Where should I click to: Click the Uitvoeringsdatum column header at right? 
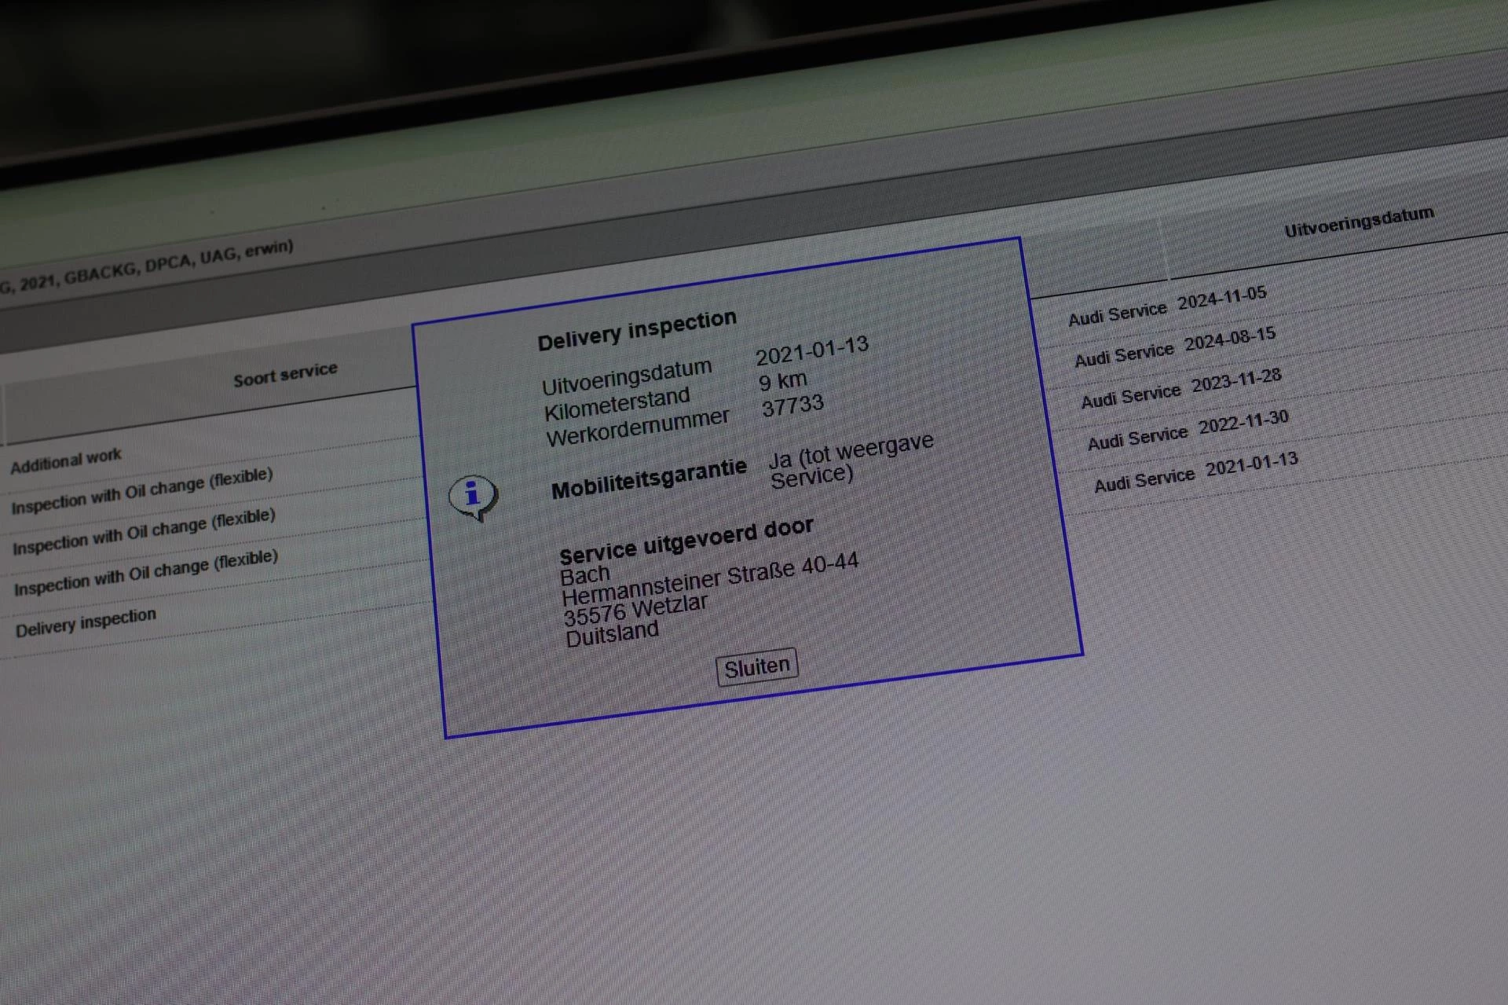pos(1358,222)
